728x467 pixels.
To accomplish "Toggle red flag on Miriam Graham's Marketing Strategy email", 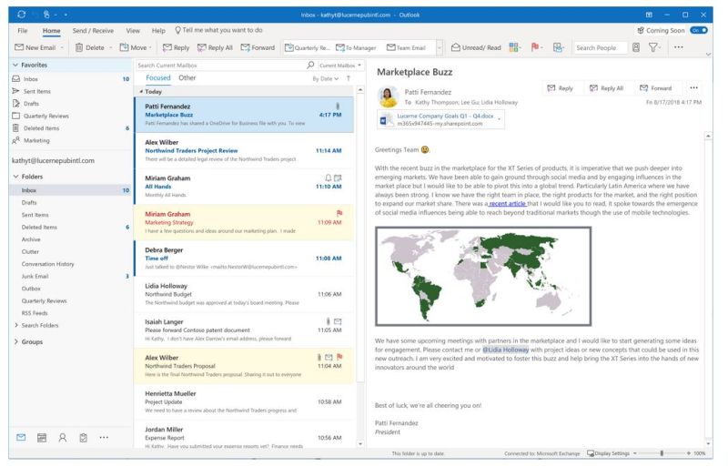I will 339,213.
